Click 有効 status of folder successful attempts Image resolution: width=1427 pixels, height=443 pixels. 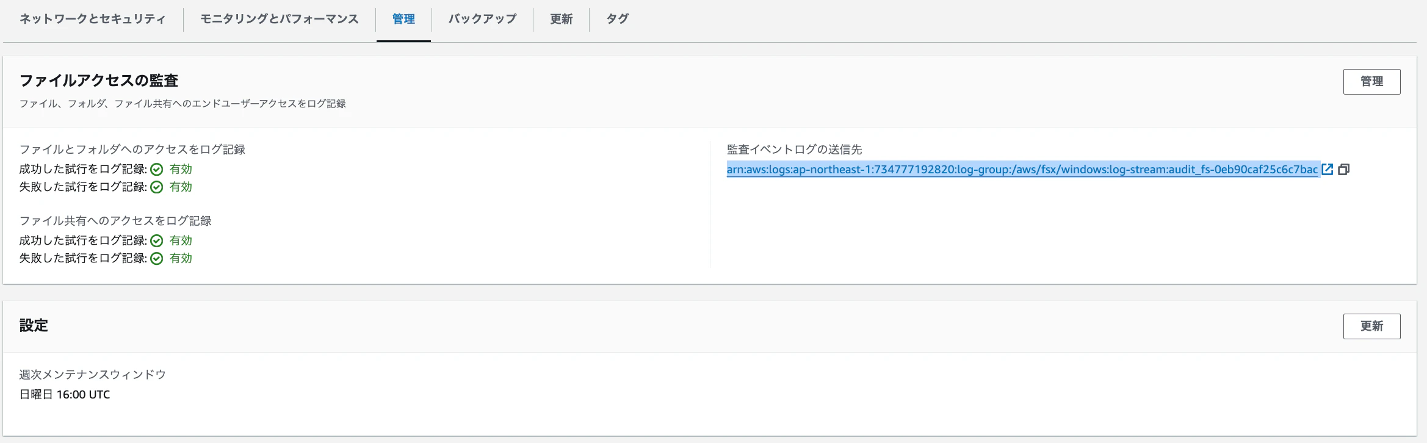coord(181,170)
